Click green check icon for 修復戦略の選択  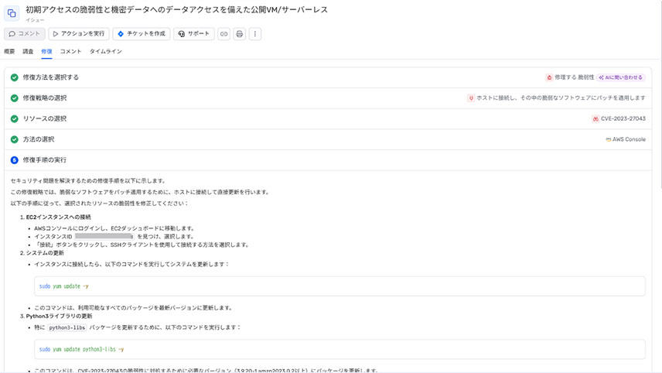coord(15,98)
